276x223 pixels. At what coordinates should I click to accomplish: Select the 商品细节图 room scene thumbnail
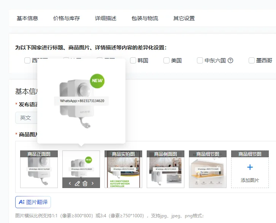[208, 169]
